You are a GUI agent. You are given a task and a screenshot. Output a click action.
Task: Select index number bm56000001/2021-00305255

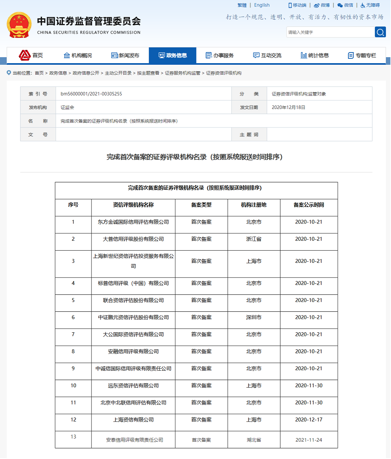tap(91, 94)
